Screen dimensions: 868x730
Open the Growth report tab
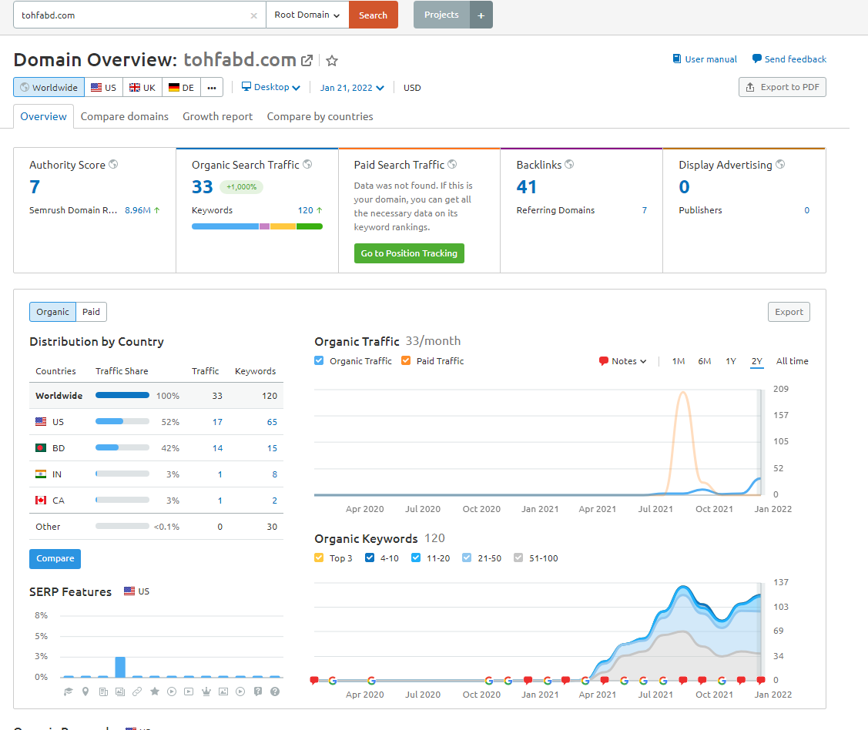217,117
